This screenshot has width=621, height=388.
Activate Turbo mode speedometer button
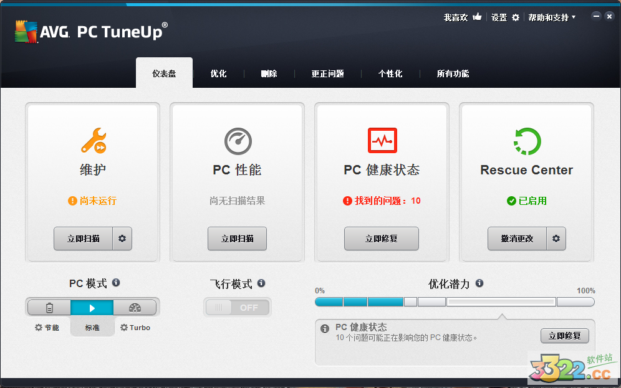[x=135, y=308]
